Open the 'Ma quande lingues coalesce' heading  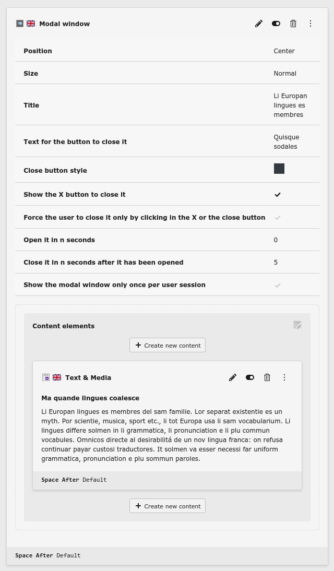pyautogui.click(x=90, y=398)
